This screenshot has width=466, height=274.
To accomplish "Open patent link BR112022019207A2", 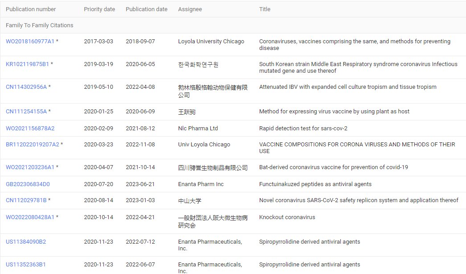I will [x=33, y=145].
